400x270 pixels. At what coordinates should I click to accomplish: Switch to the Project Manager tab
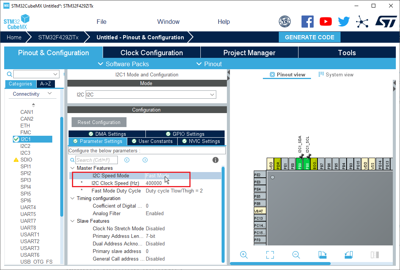(x=249, y=53)
